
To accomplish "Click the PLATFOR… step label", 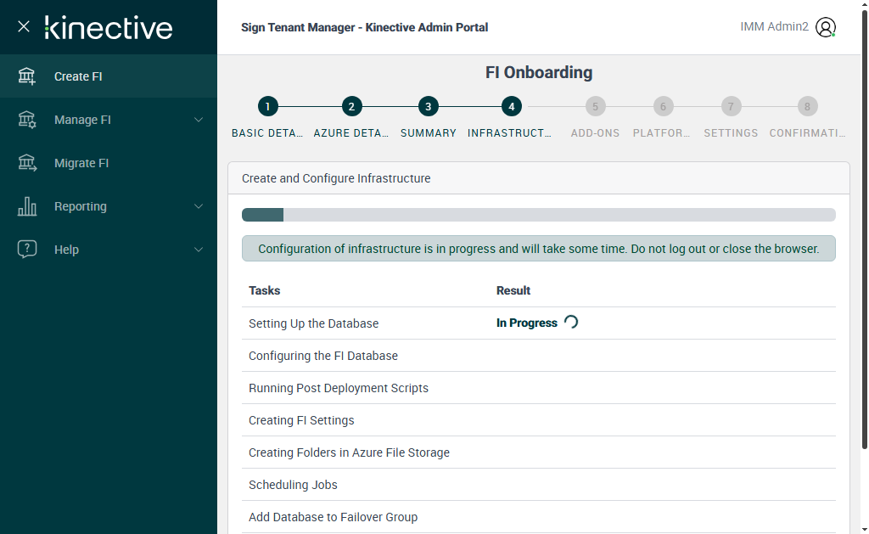I will pyautogui.click(x=662, y=133).
